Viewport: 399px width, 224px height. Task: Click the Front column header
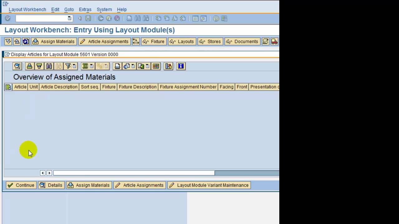pos(242,87)
